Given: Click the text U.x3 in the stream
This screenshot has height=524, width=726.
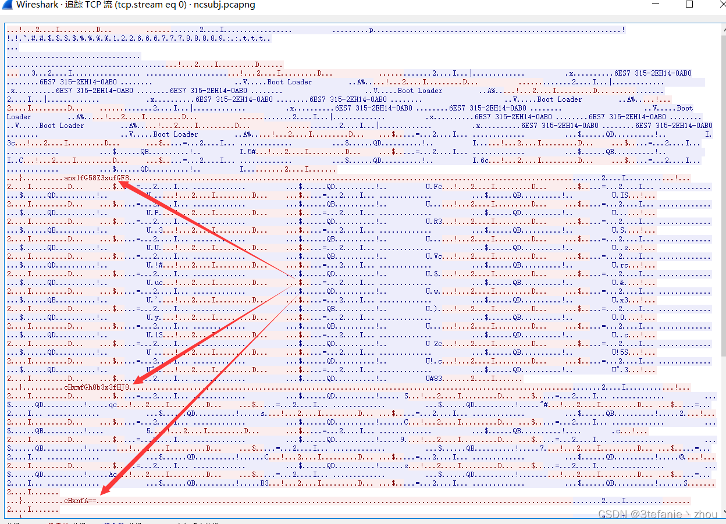Looking at the screenshot, I should (620, 300).
